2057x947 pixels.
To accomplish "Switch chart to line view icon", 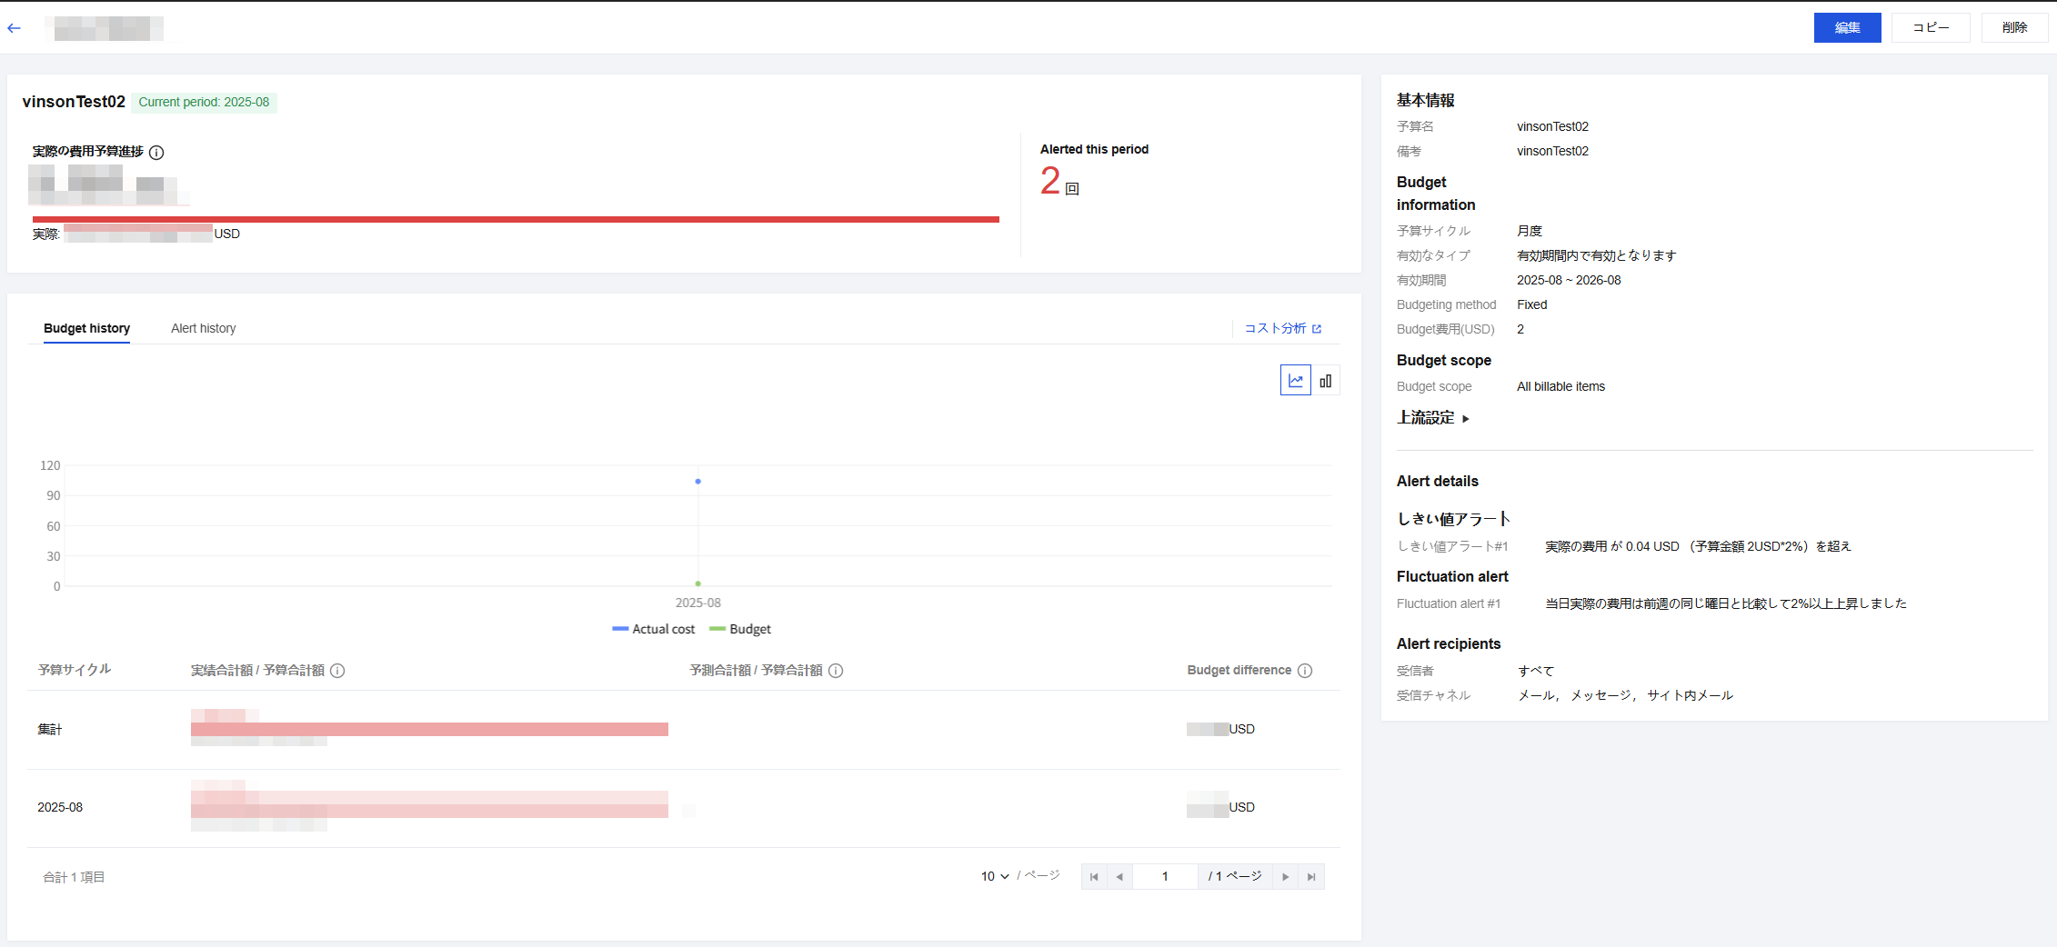I will click(1295, 381).
